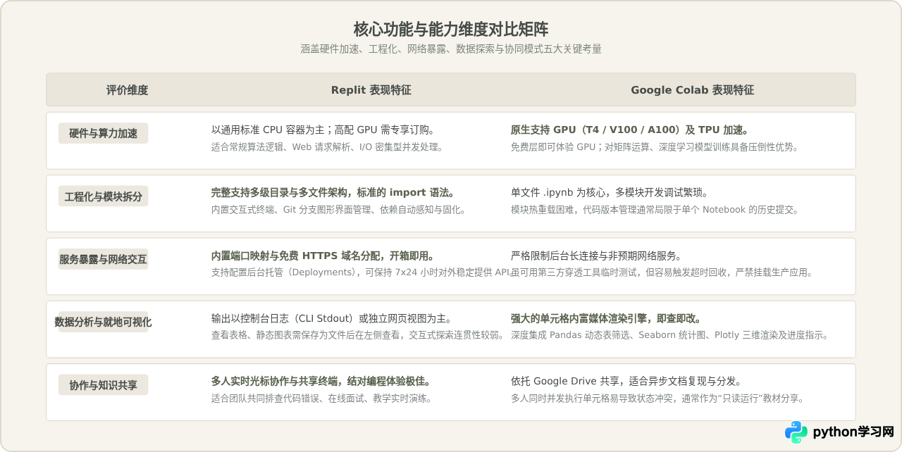The height and width of the screenshot is (452, 902).
Task: Click the 硬件与算力加速 dimension label
Action: click(x=104, y=133)
